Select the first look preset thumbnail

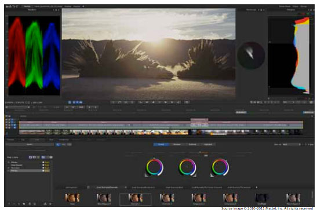pos(72,198)
